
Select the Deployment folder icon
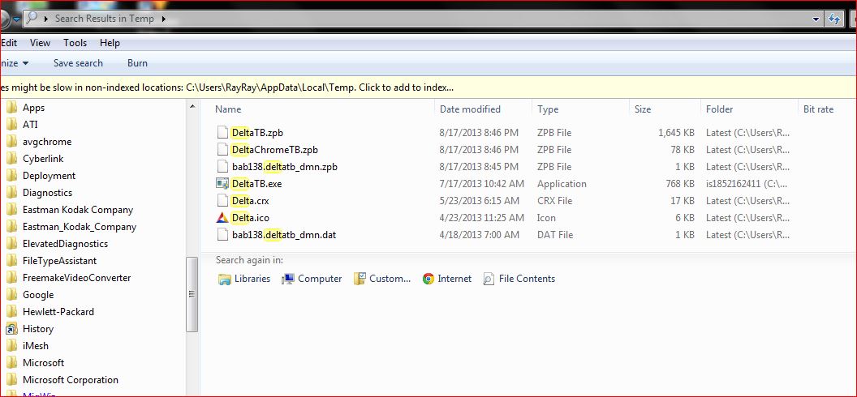tap(11, 176)
